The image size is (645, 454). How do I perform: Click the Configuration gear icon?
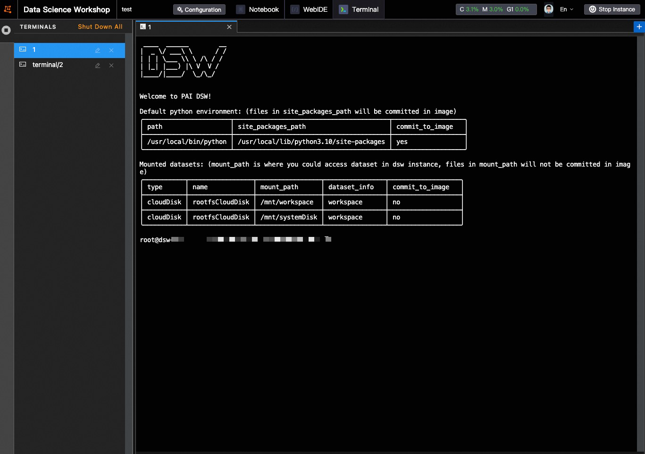click(x=180, y=9)
